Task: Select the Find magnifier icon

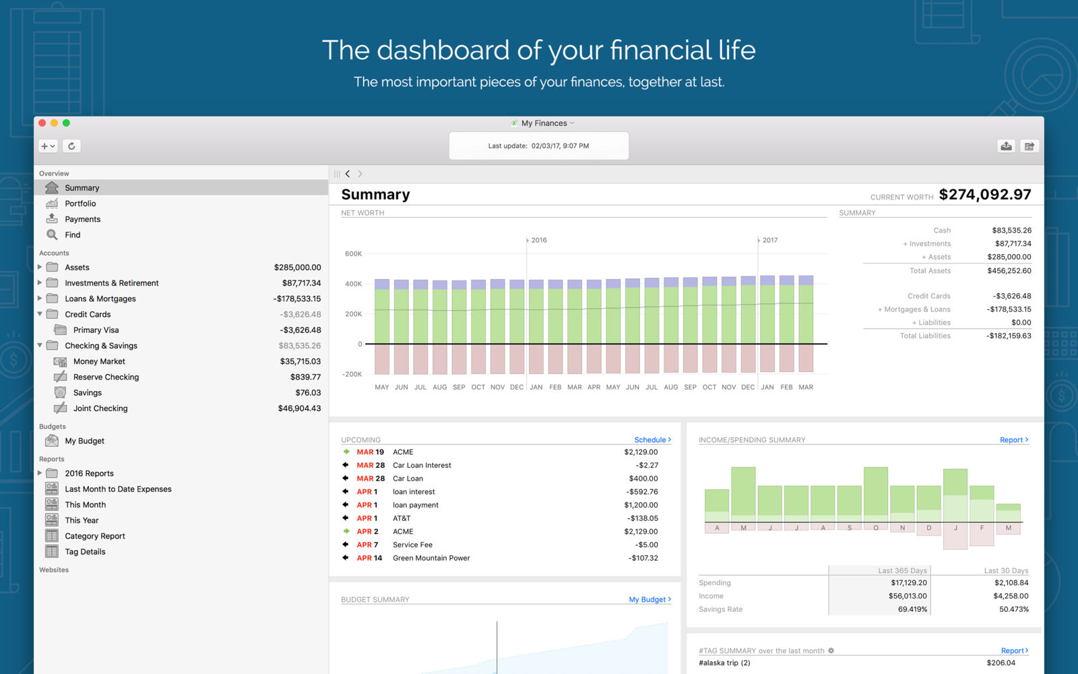Action: pos(52,235)
